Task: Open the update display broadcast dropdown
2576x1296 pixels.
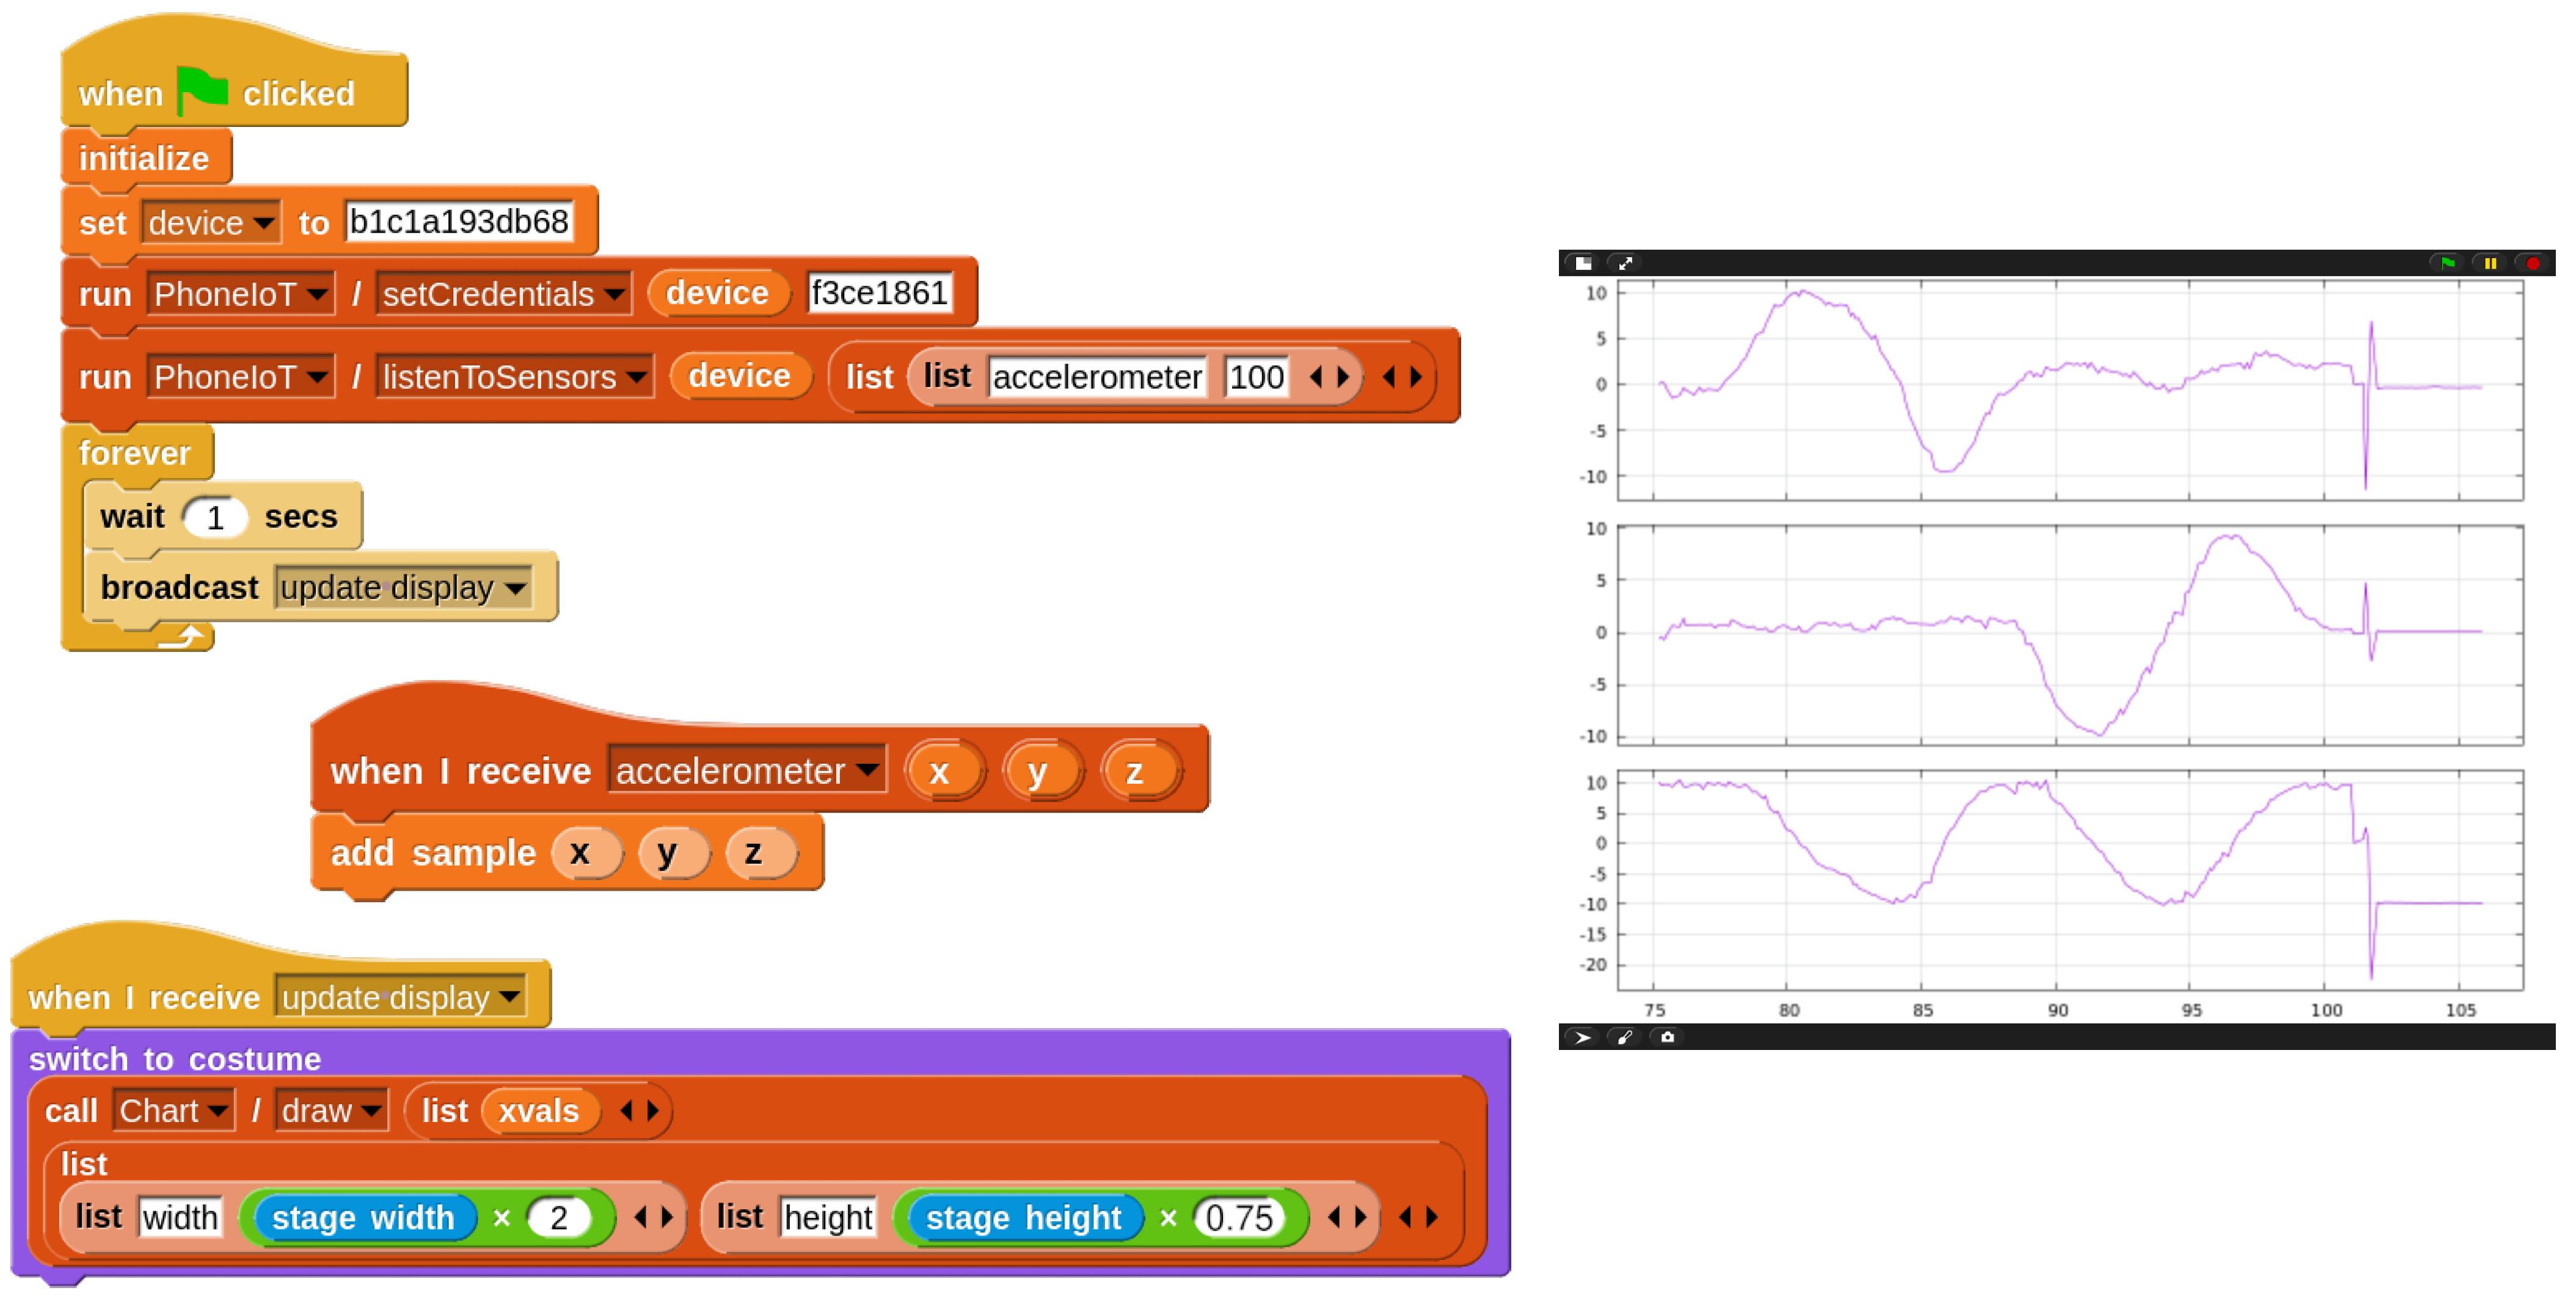Action: click(516, 588)
